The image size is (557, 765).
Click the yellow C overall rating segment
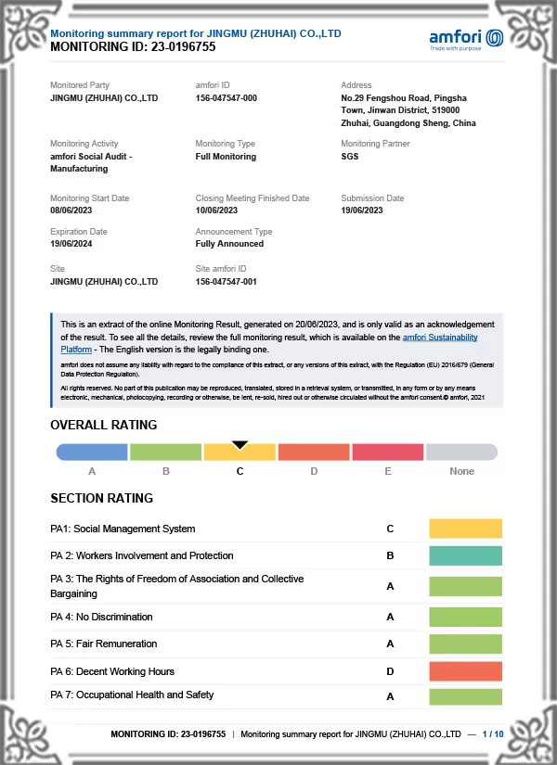click(240, 453)
